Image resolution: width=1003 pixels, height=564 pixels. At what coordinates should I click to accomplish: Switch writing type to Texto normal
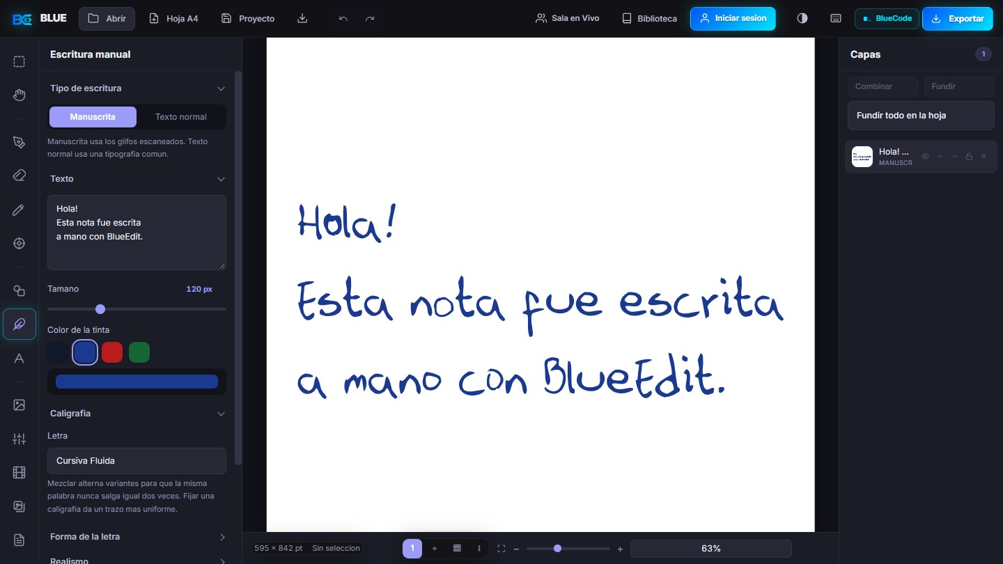point(181,117)
